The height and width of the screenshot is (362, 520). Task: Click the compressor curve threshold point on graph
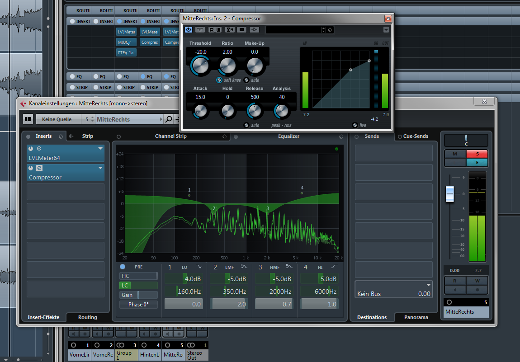[x=350, y=70]
